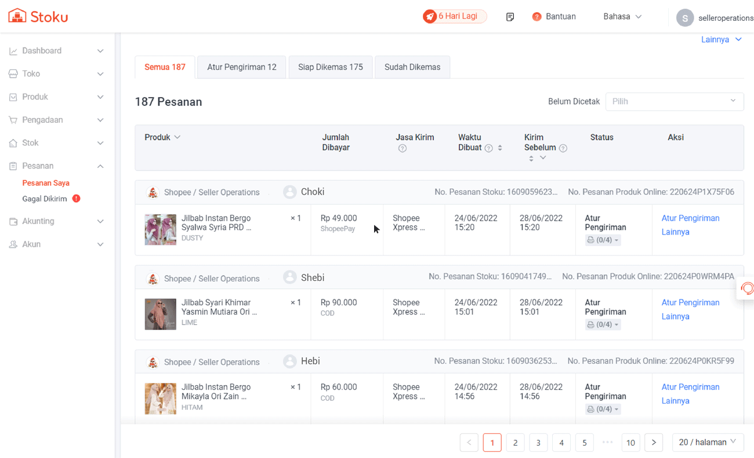754x458 pixels.
Task: Click Kirim Sebelum info question icon
Action: tap(563, 148)
